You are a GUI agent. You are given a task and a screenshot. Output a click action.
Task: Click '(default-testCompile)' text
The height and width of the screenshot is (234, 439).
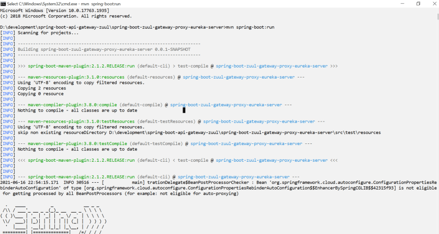point(156,144)
